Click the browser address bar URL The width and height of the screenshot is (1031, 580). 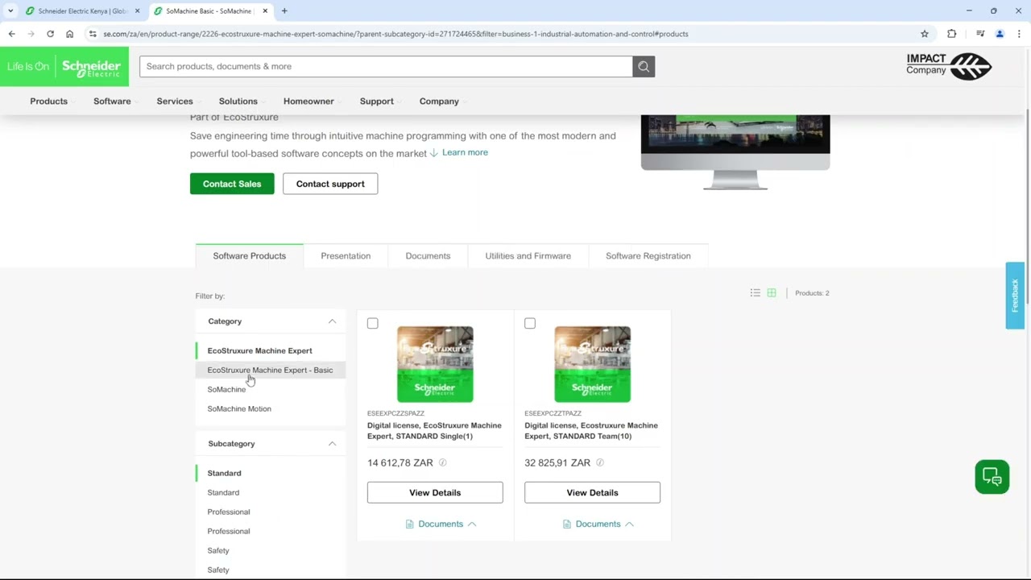[395, 34]
